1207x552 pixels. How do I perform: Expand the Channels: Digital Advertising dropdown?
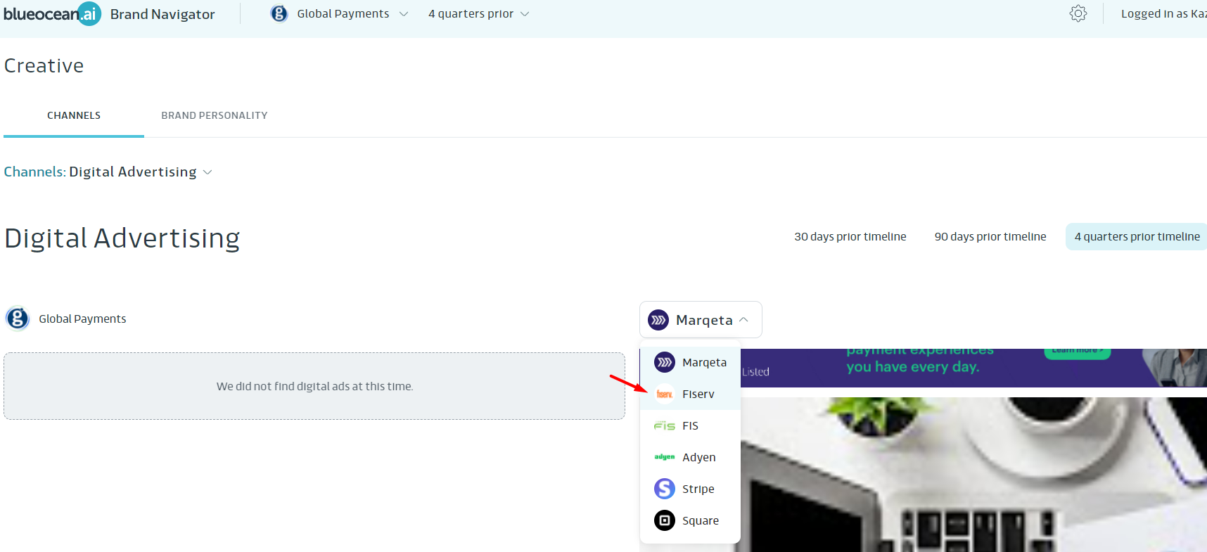pos(108,172)
